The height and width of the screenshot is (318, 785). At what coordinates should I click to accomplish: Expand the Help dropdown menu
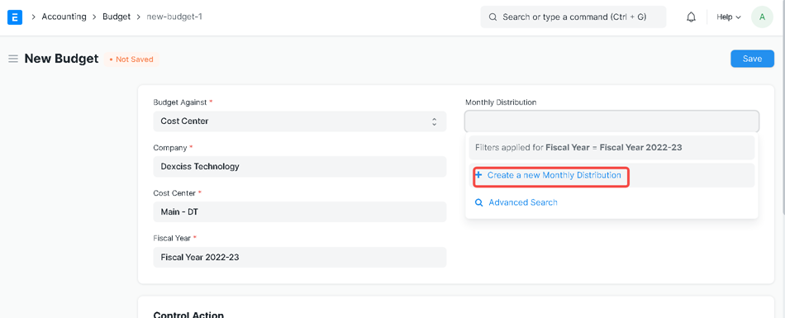click(x=728, y=17)
